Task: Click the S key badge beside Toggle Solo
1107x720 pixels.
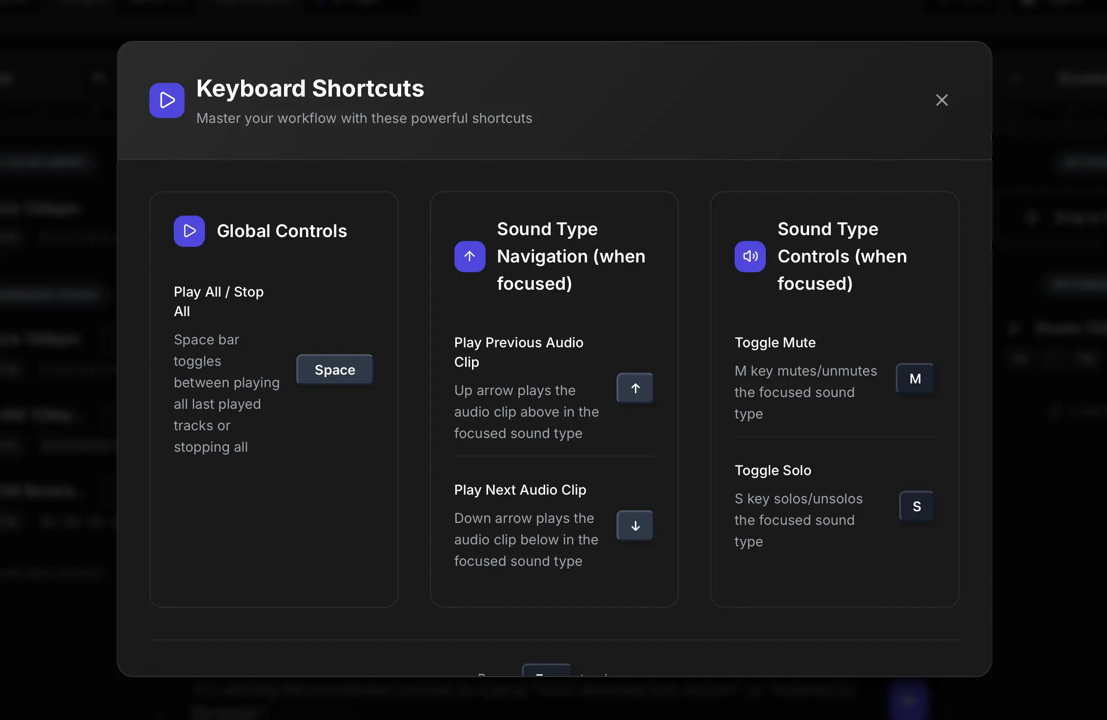Action: pyautogui.click(x=916, y=506)
